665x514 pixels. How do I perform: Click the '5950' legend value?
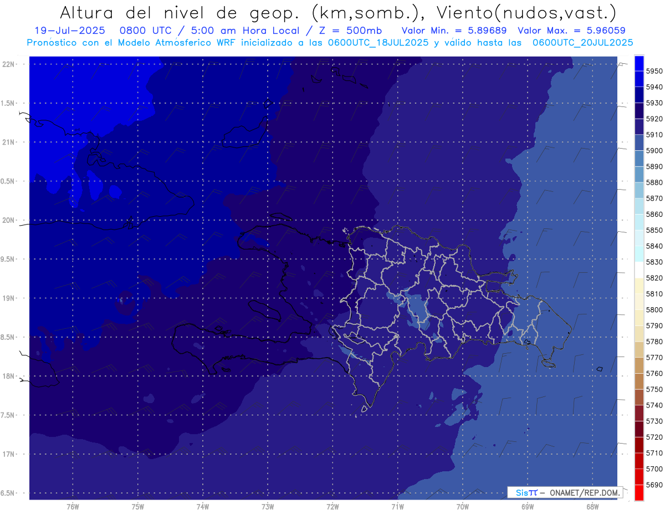tap(654, 71)
